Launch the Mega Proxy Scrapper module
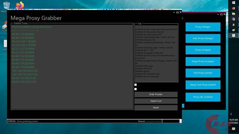Image resolution: width=239 pixels, height=134 pixels. coord(203,61)
